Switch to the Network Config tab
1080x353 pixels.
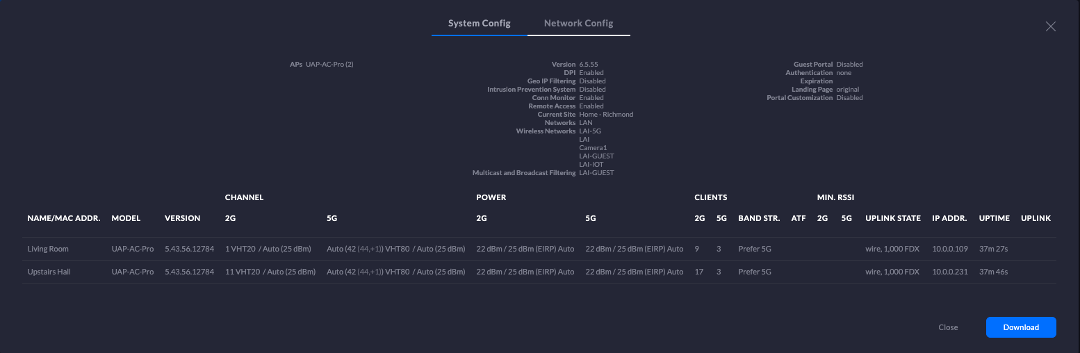coord(578,24)
